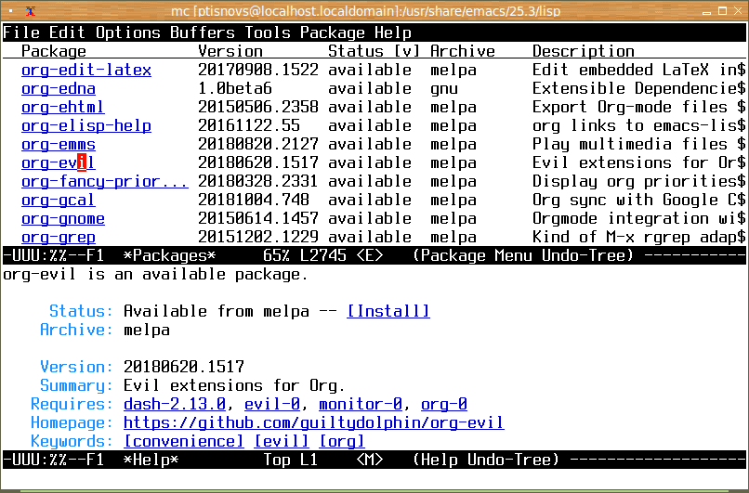Click the description 'Kind of M-x rgrep adap$'
The height and width of the screenshot is (493, 749).
[x=639, y=237]
